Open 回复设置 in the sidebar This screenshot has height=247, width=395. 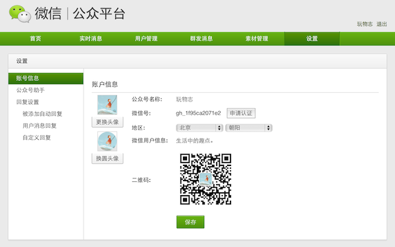tap(28, 102)
